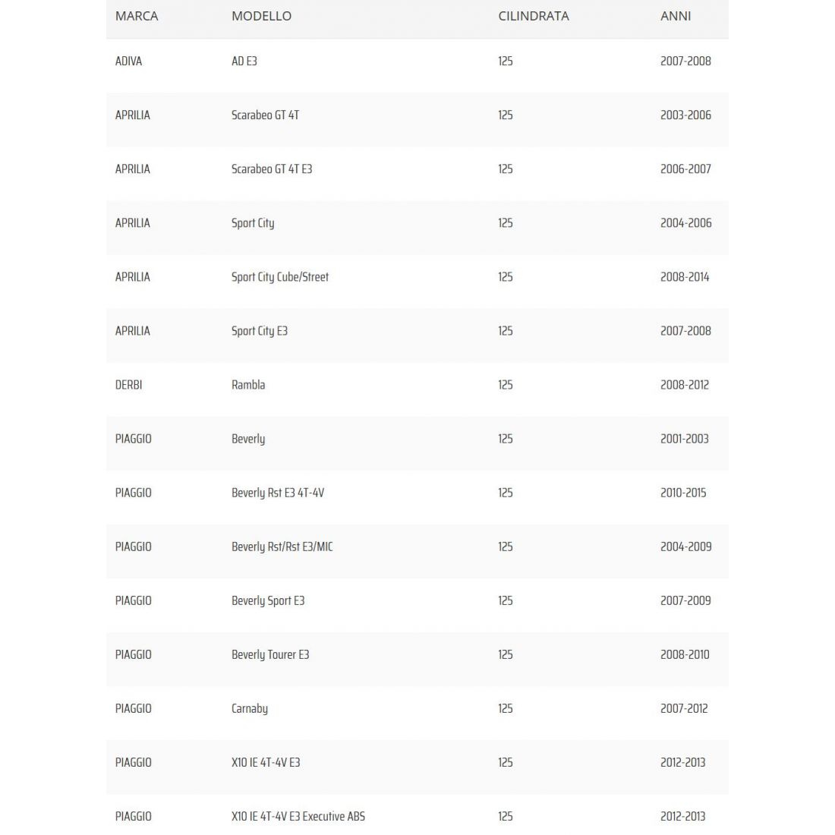Click the Carnaby model cell
Viewport: 835px width, 835px height.
[x=249, y=708]
